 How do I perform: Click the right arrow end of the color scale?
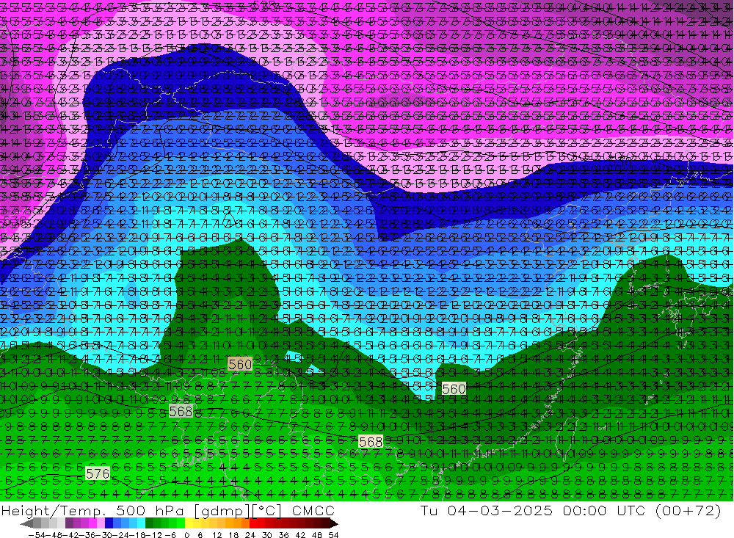334,523
